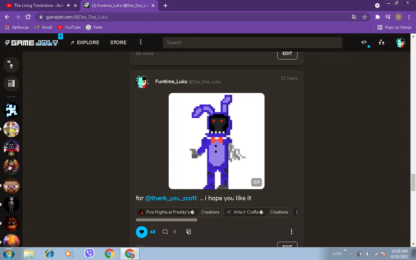Open the Minecraft Steve head community
Image resolution: width=416 pixels, height=260 pixels.
[x=11, y=186]
